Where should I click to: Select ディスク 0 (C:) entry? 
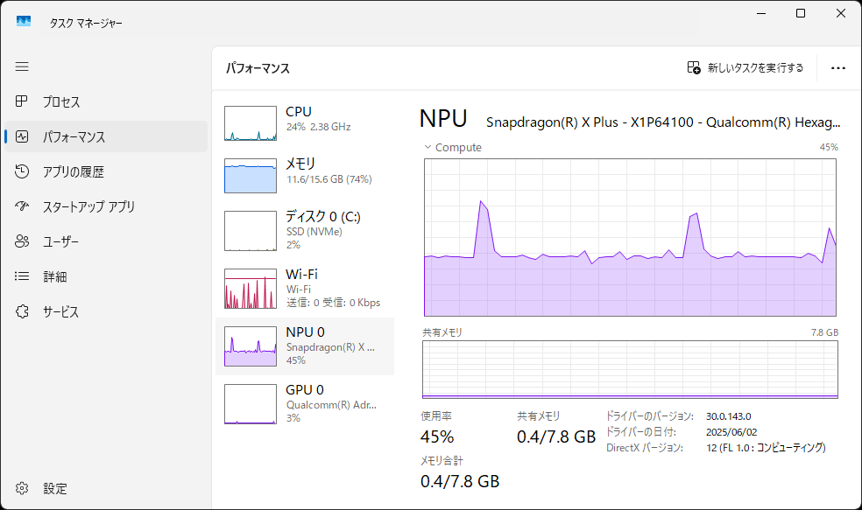[x=251, y=230]
